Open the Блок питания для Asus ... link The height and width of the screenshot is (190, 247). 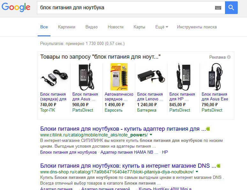(x=85, y=97)
